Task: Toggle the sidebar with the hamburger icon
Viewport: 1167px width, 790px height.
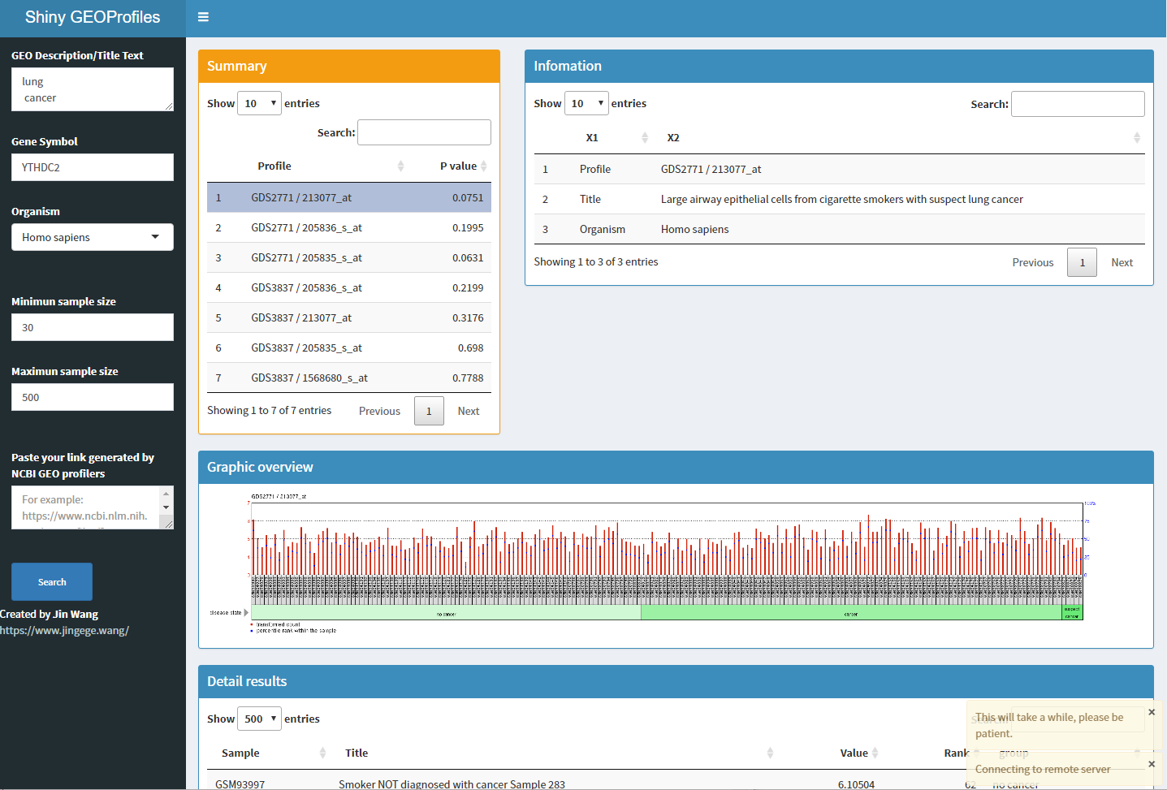Action: pos(203,17)
